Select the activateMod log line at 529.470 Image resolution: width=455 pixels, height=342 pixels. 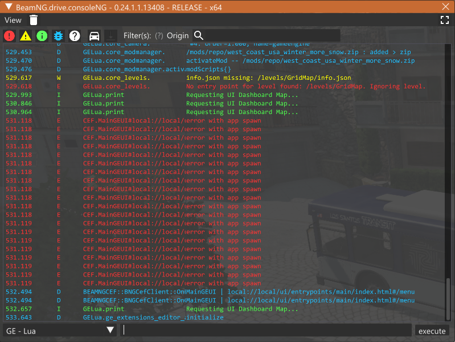click(x=224, y=61)
